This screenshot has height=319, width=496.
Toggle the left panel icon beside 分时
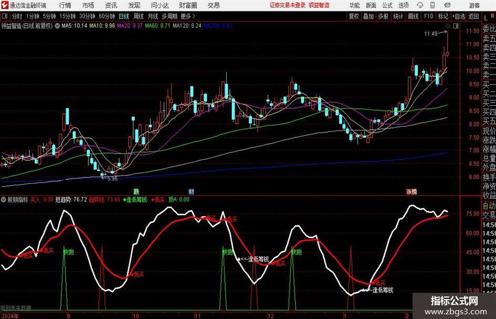[x=5, y=16]
